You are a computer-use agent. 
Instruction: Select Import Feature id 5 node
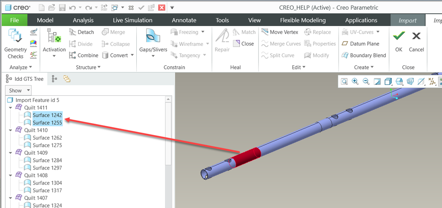tap(37, 100)
